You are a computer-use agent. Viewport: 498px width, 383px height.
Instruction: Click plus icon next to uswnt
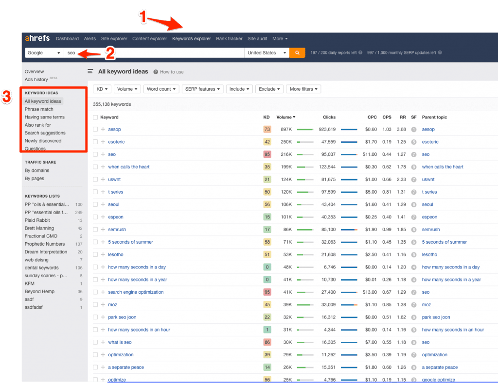click(x=103, y=180)
